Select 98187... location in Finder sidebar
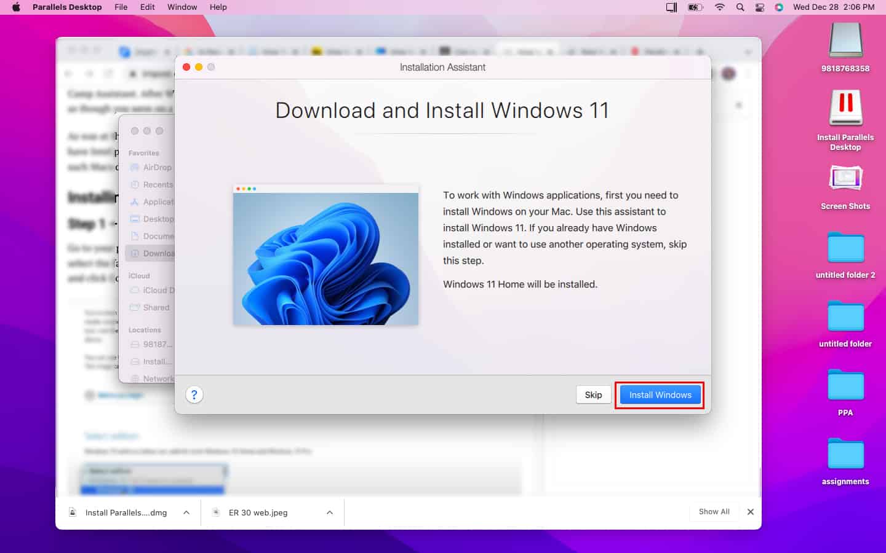Image resolution: width=886 pixels, height=553 pixels. [x=151, y=344]
